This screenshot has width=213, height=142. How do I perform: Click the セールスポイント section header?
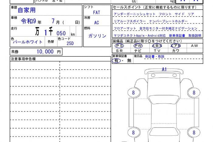tap(155, 7)
